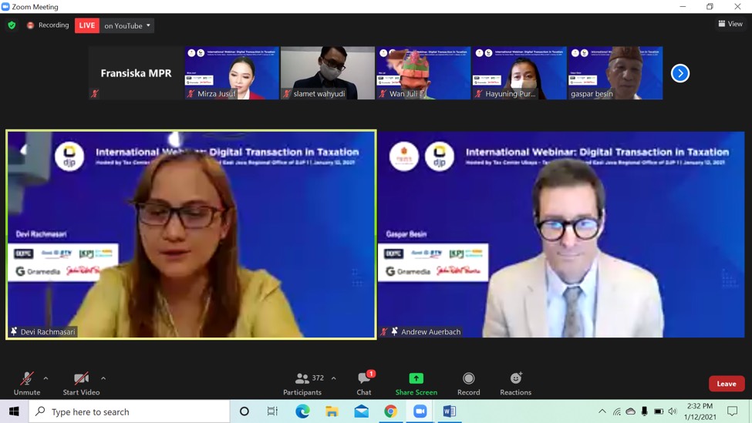This screenshot has height=423, width=752.
Task: Open the Windows Start menu
Action: 14,411
